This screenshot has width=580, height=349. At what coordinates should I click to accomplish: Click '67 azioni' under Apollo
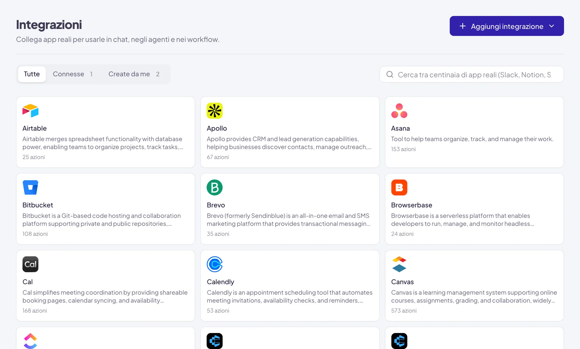coord(218,157)
